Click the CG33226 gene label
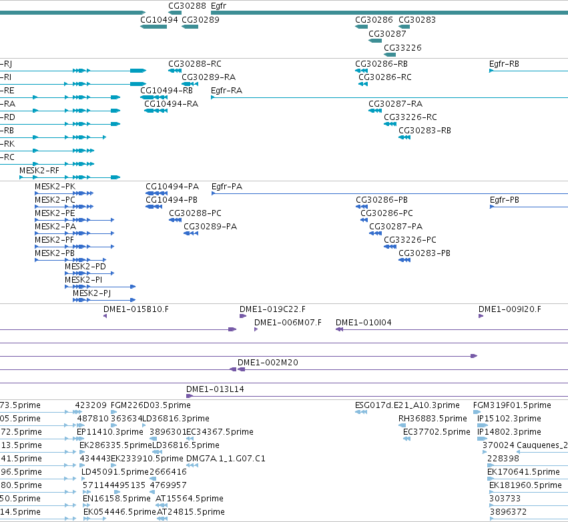Screen dimensions: 568x522 (402, 48)
